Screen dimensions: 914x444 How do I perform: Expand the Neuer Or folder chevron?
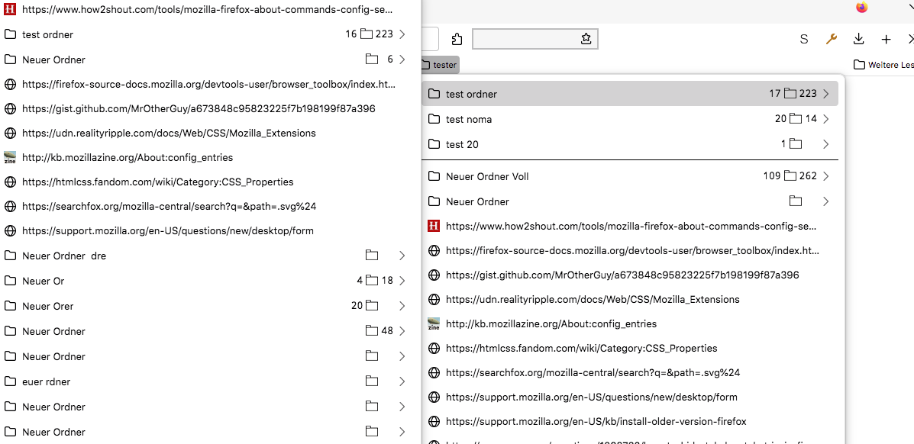(x=402, y=281)
